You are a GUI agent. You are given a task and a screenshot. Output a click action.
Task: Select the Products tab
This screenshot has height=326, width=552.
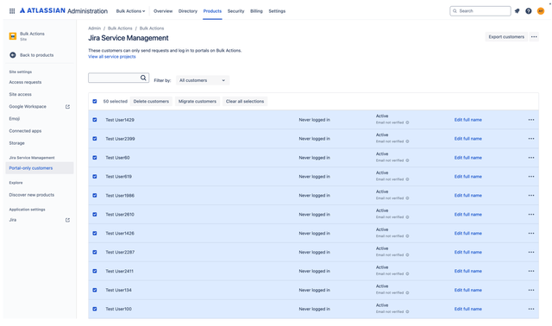pyautogui.click(x=212, y=11)
